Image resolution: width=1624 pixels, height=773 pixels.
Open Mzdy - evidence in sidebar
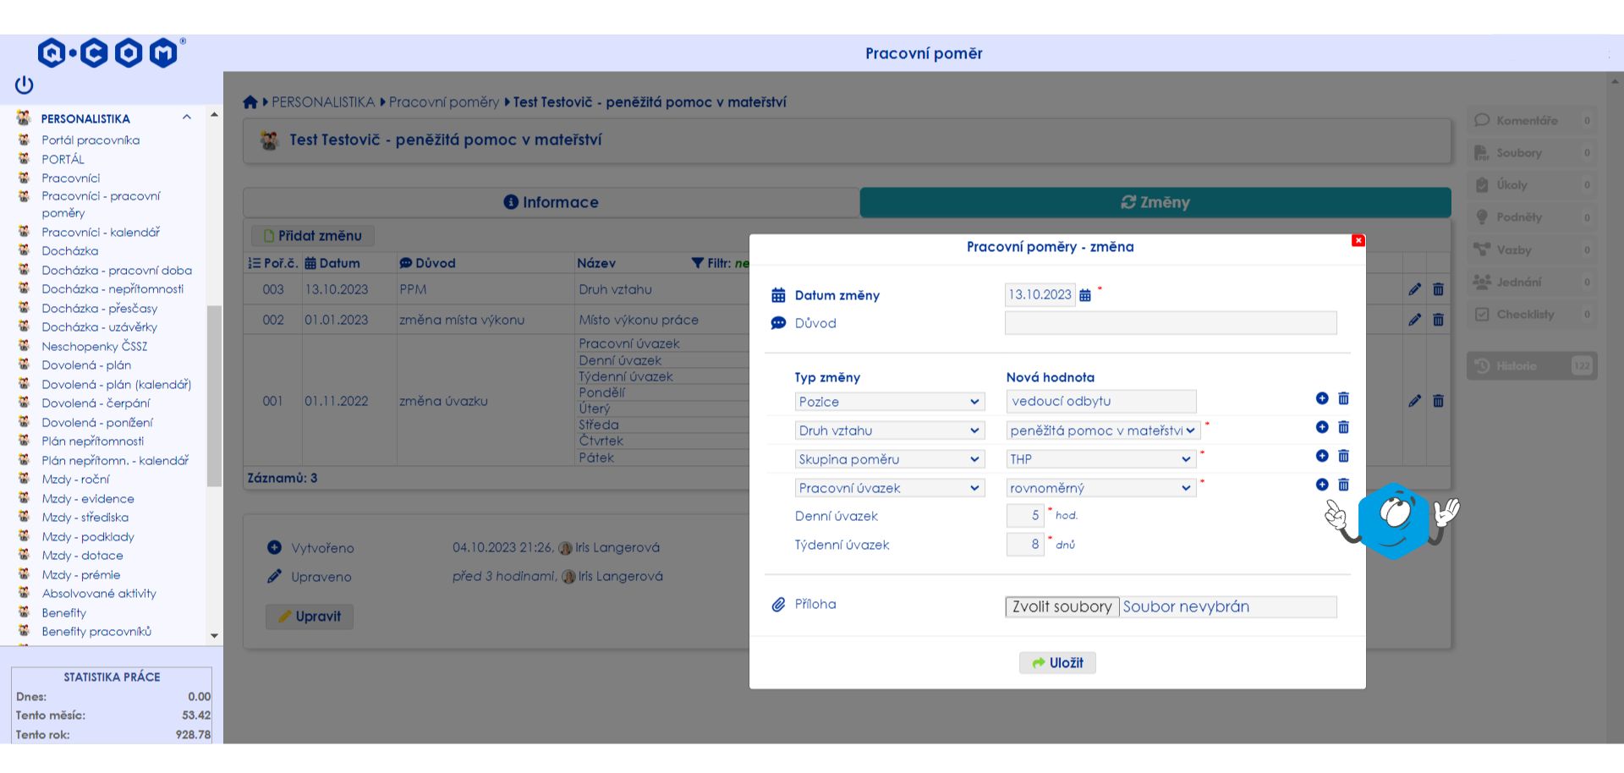(x=88, y=499)
